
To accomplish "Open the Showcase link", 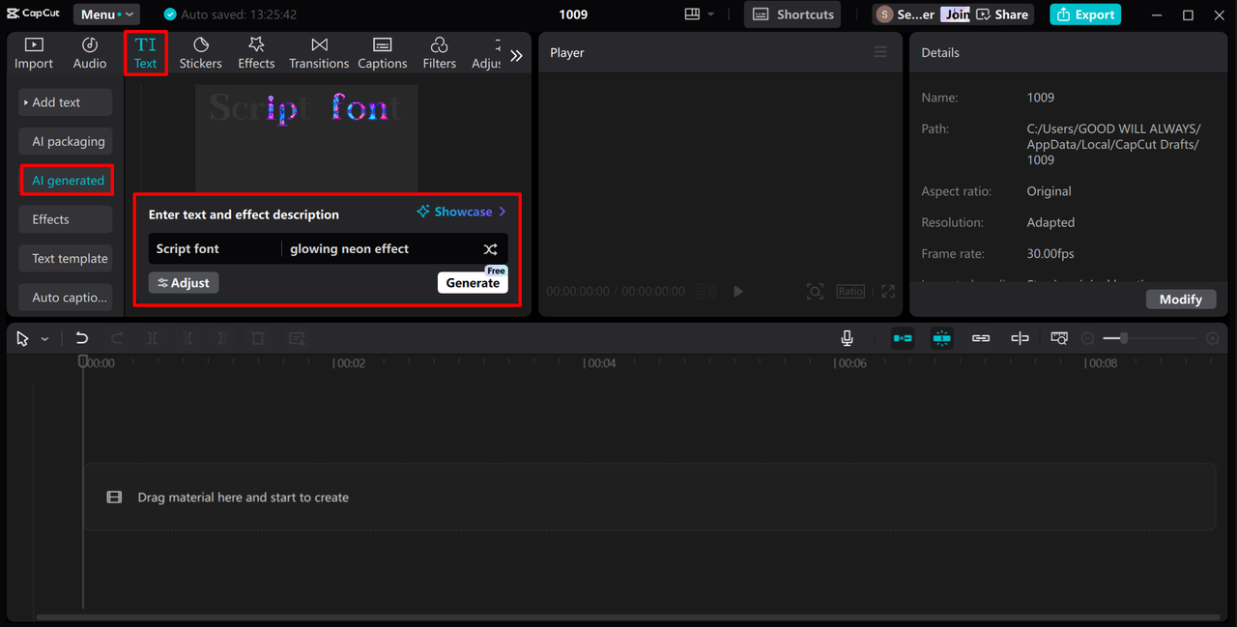I will click(x=462, y=212).
